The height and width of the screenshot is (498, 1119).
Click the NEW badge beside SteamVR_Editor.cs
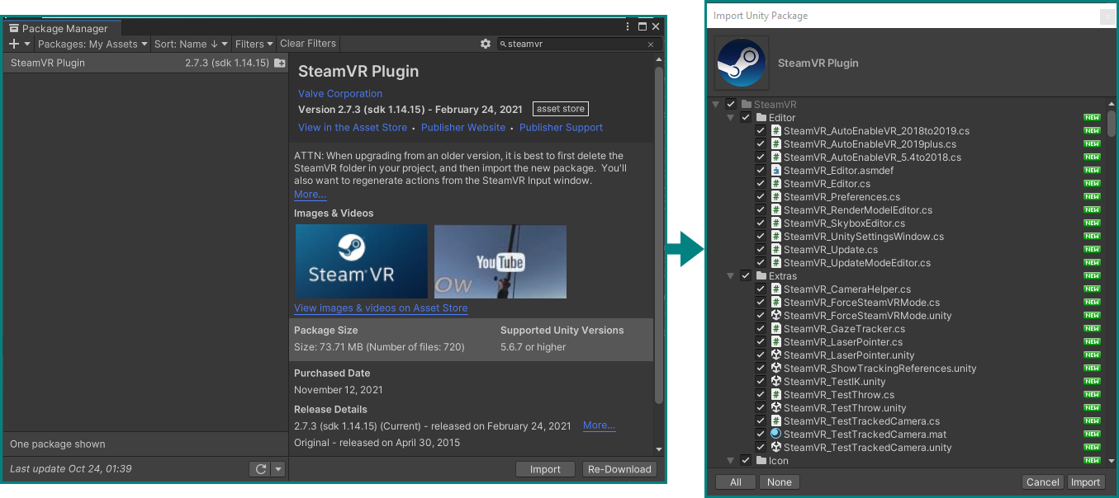[x=1093, y=184]
